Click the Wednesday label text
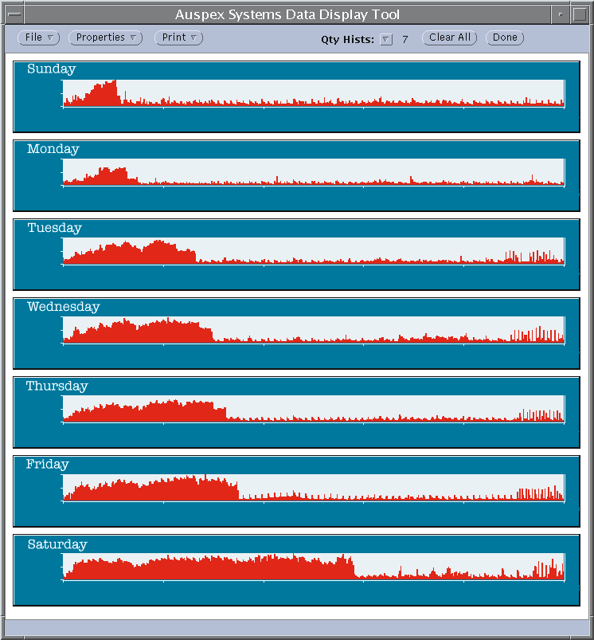This screenshot has height=640, width=594. 63,307
